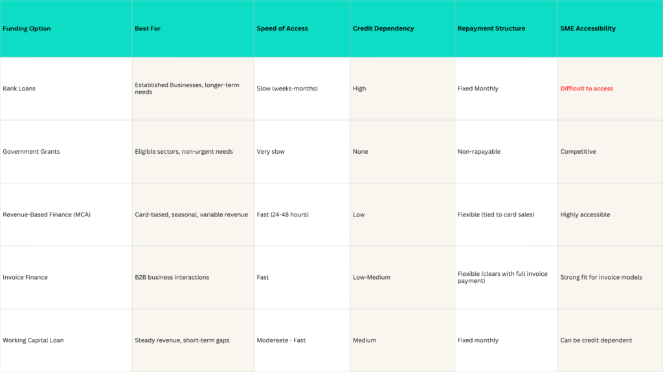Click the Revenue-Based Finance (MCA) cell
Screen dimensions: 663x372
47,214
